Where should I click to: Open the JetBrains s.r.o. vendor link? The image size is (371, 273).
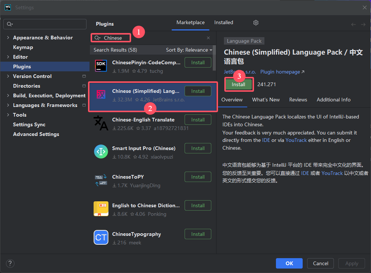point(240,72)
